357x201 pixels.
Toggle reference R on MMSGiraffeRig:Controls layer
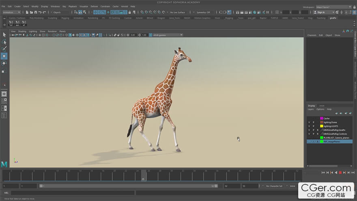(318, 134)
